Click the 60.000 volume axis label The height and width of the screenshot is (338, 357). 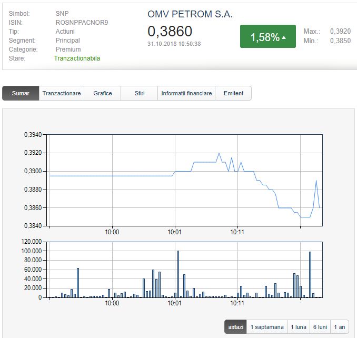coord(33,270)
